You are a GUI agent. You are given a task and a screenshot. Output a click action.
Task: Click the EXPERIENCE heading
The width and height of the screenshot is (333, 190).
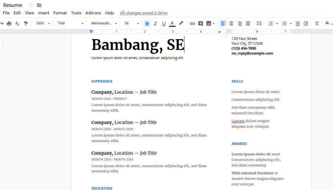102,81
